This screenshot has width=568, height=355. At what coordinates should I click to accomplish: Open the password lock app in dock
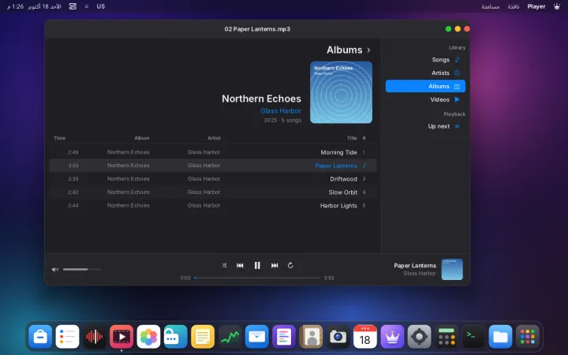coord(175,337)
